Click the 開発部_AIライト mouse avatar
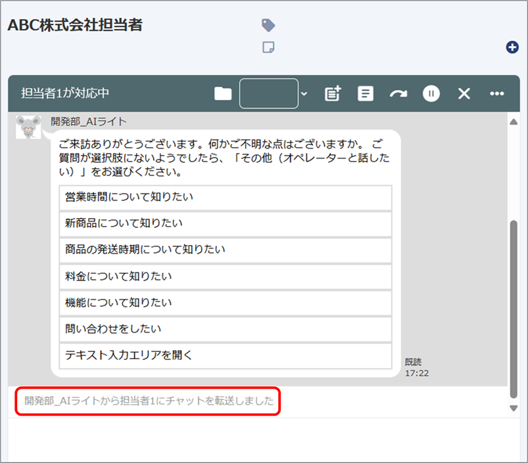The width and height of the screenshot is (528, 463). 28,127
